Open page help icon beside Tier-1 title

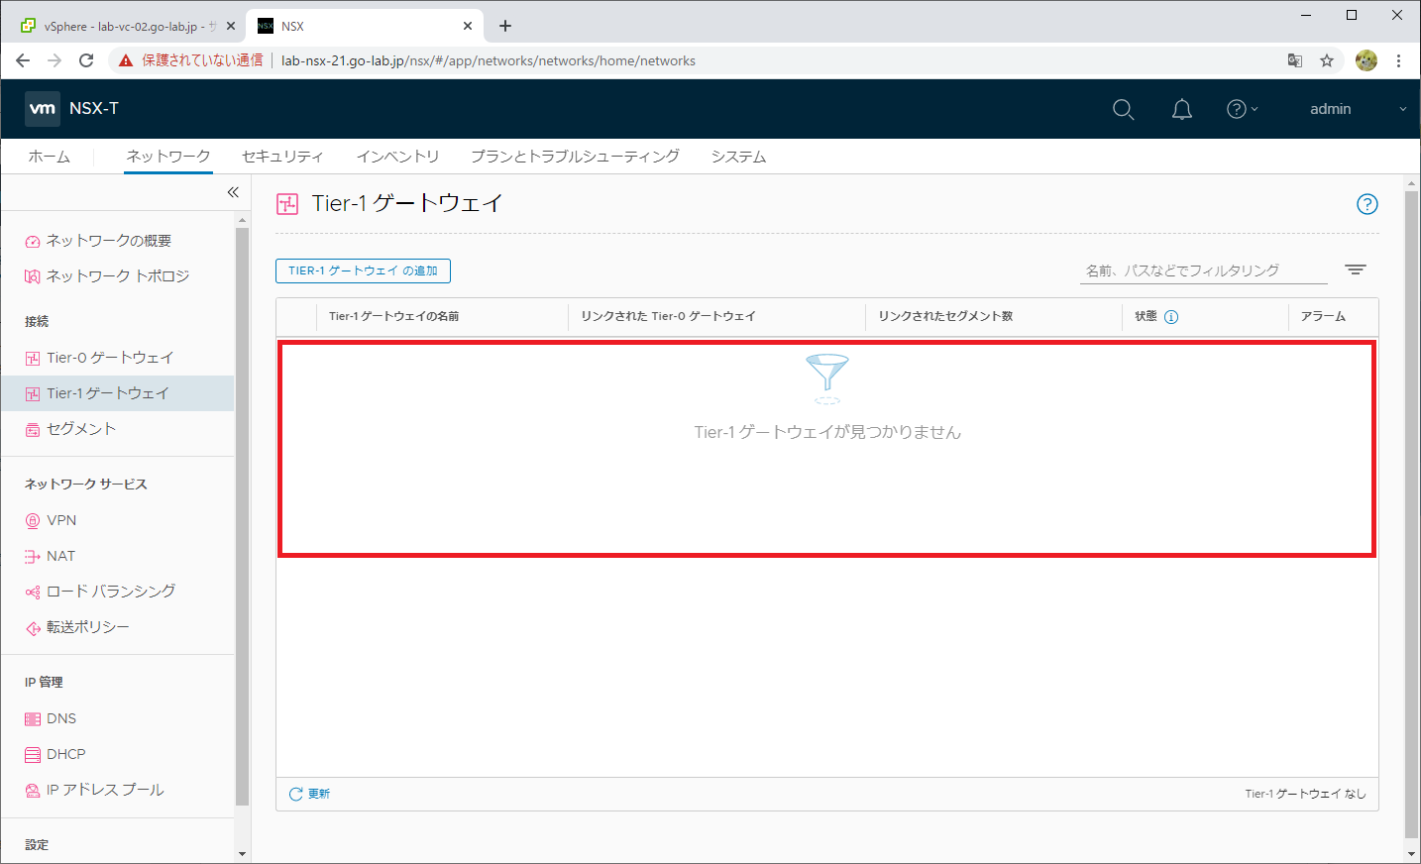[x=1366, y=204]
